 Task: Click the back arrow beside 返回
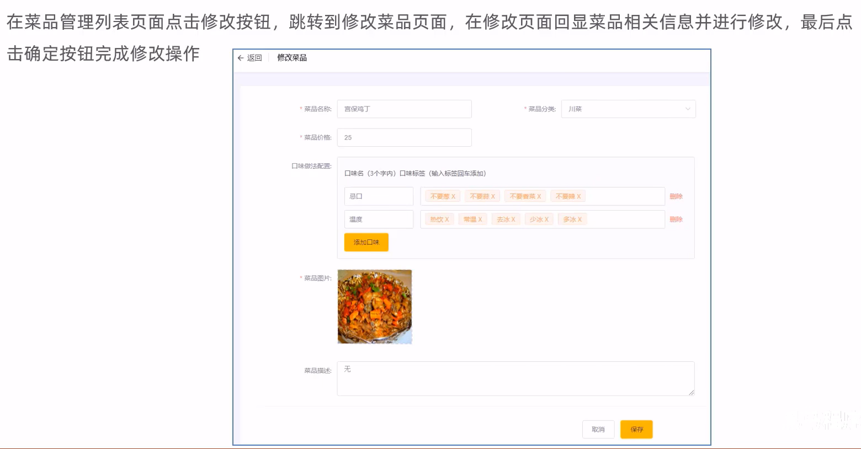[240, 57]
